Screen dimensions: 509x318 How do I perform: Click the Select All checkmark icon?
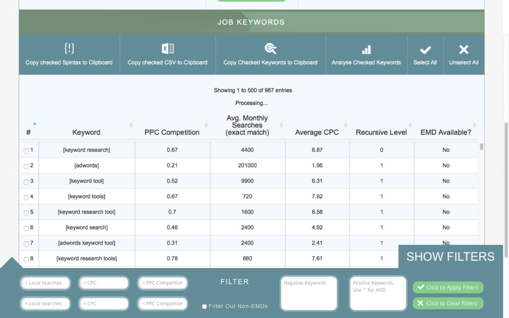425,49
